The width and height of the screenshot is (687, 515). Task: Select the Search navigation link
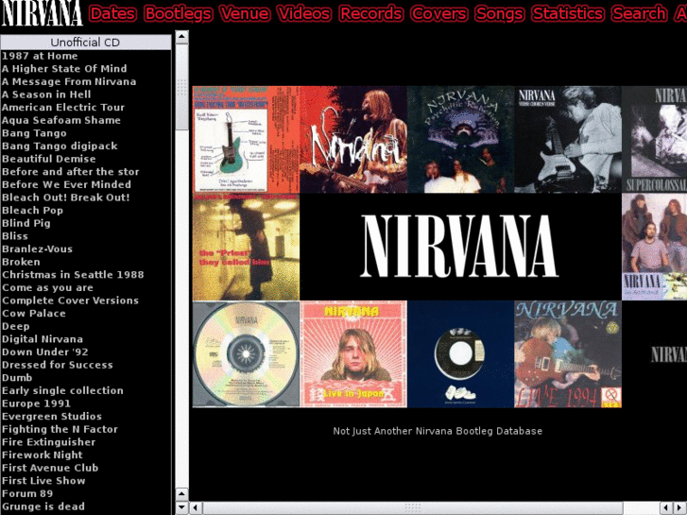coord(639,13)
